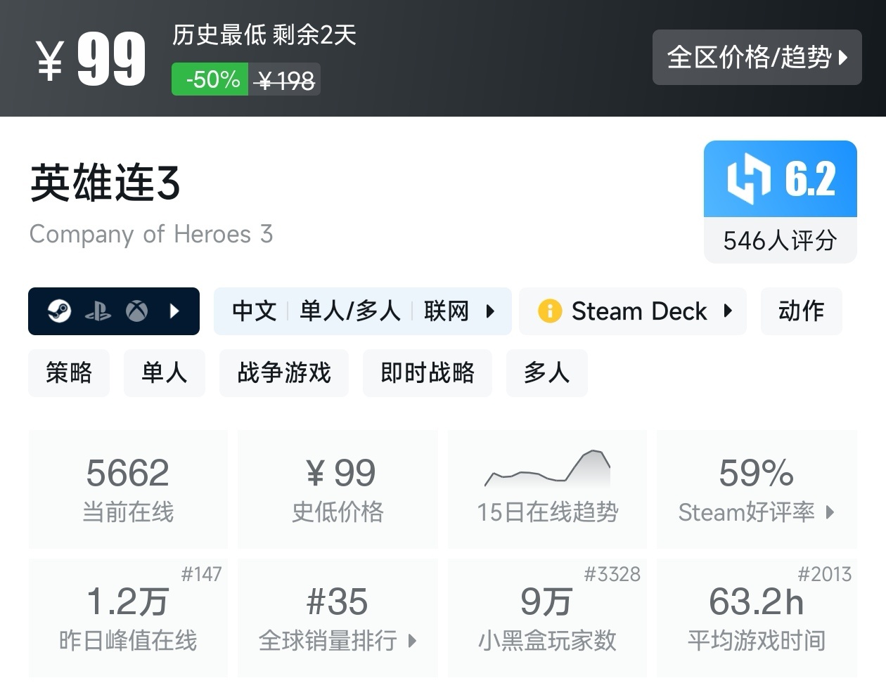Click the -50% discount badge
The image size is (886, 683).
tap(210, 79)
